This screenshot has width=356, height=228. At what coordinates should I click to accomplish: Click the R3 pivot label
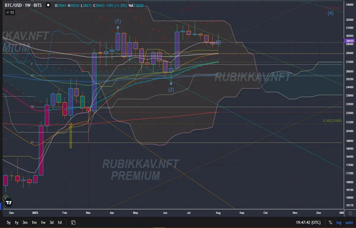pyautogui.click(x=33, y=76)
